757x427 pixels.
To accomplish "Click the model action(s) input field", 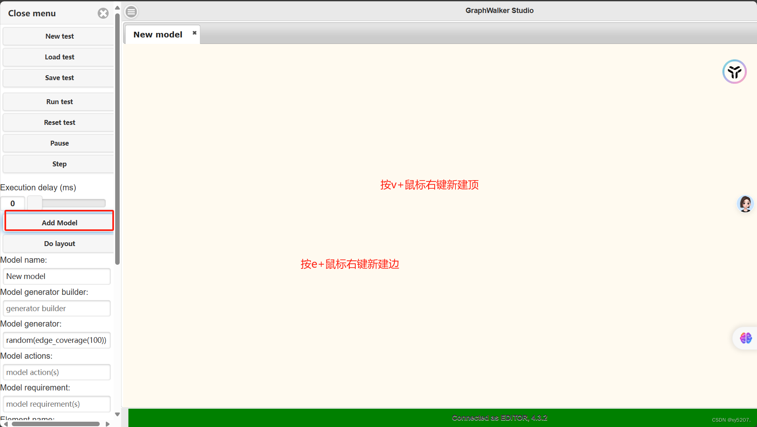I will pyautogui.click(x=57, y=372).
